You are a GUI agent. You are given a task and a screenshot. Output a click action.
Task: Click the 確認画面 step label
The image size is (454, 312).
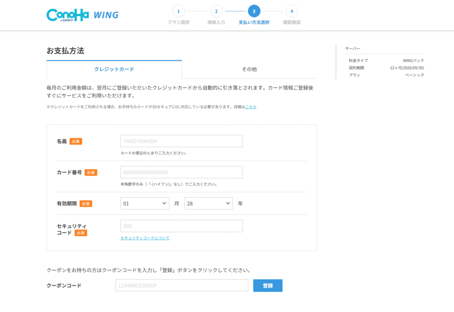[292, 22]
